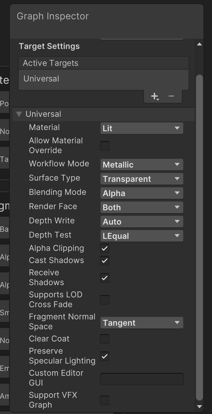Open Surface Type dropdown showing Transparent
The width and height of the screenshot is (212, 414).
(142, 179)
